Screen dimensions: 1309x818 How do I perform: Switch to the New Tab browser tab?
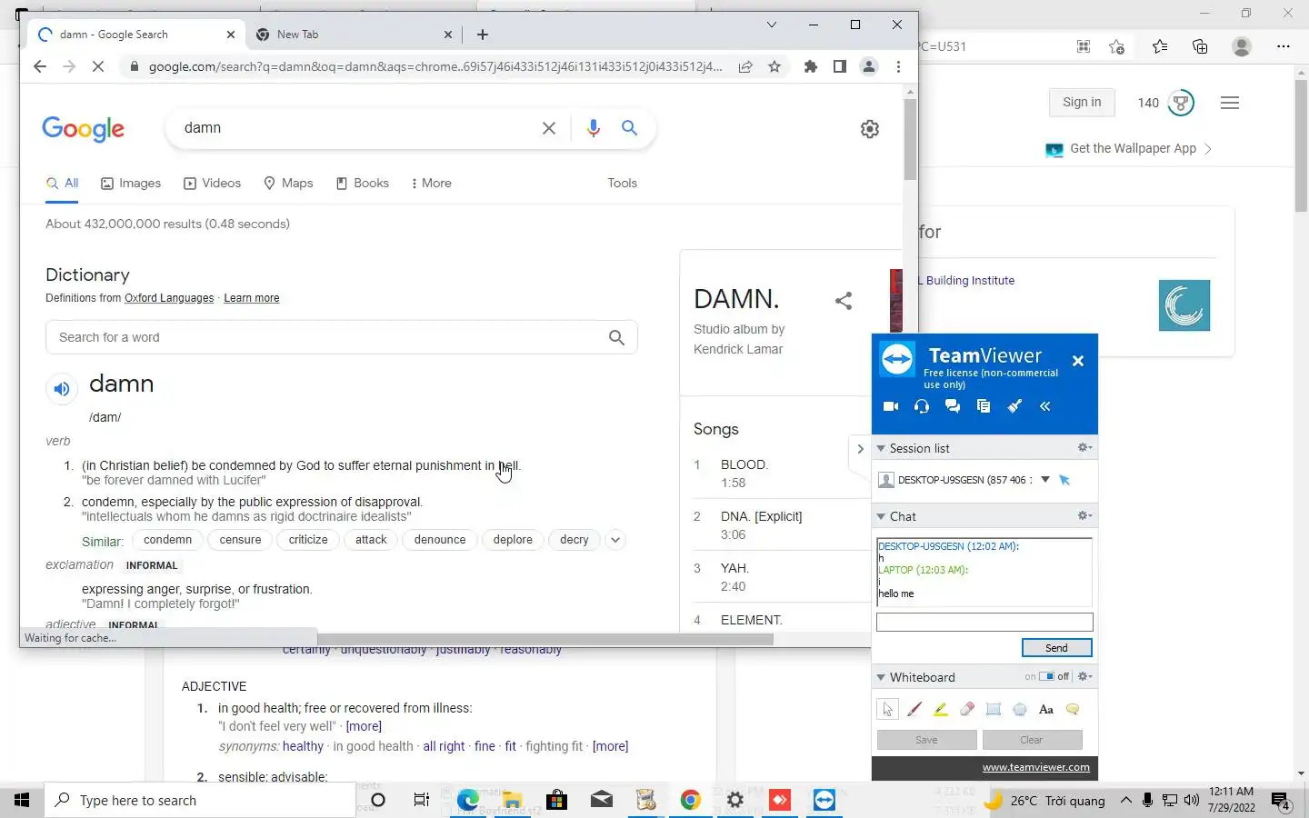pyautogui.click(x=355, y=35)
